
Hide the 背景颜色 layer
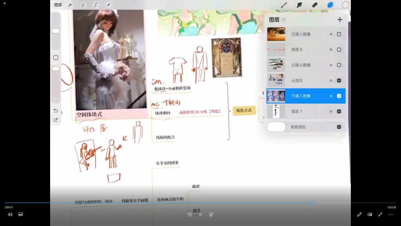[339, 127]
